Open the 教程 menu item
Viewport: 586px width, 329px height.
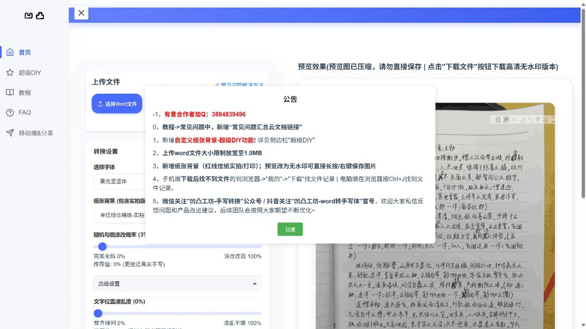click(25, 93)
